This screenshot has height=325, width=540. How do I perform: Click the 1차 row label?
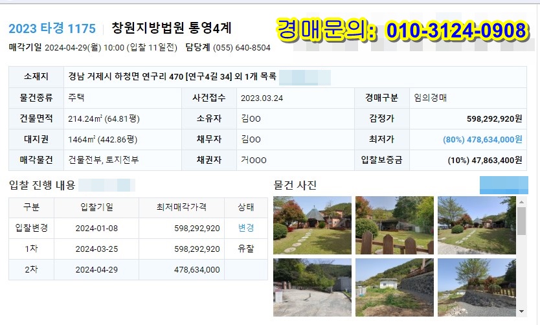click(x=31, y=249)
